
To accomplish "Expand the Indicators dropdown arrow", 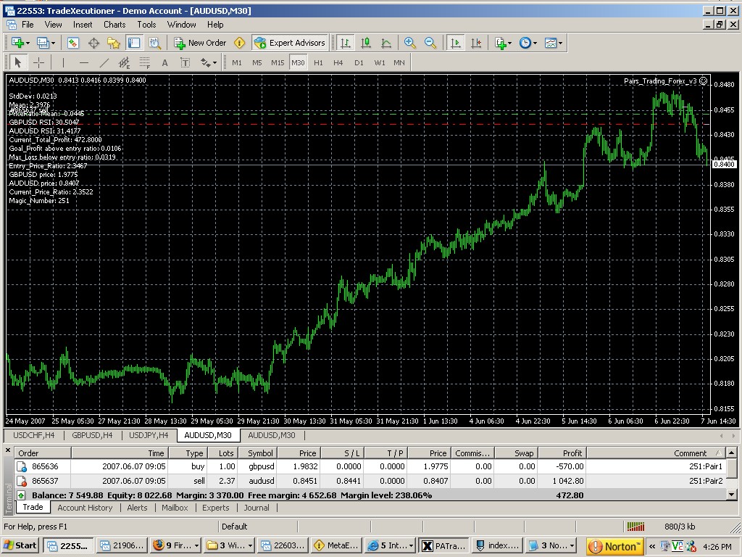I will (509, 43).
